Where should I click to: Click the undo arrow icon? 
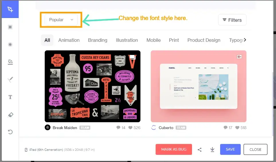coord(10,132)
